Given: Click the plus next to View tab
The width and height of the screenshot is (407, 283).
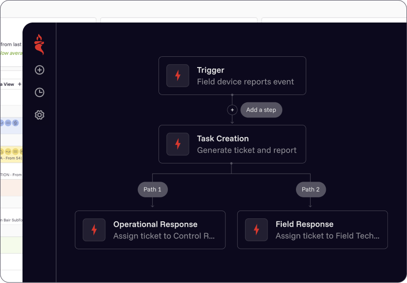Looking at the screenshot, I should click(x=20, y=84).
